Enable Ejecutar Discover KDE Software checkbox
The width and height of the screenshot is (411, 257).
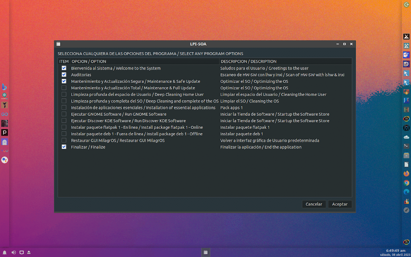point(64,121)
